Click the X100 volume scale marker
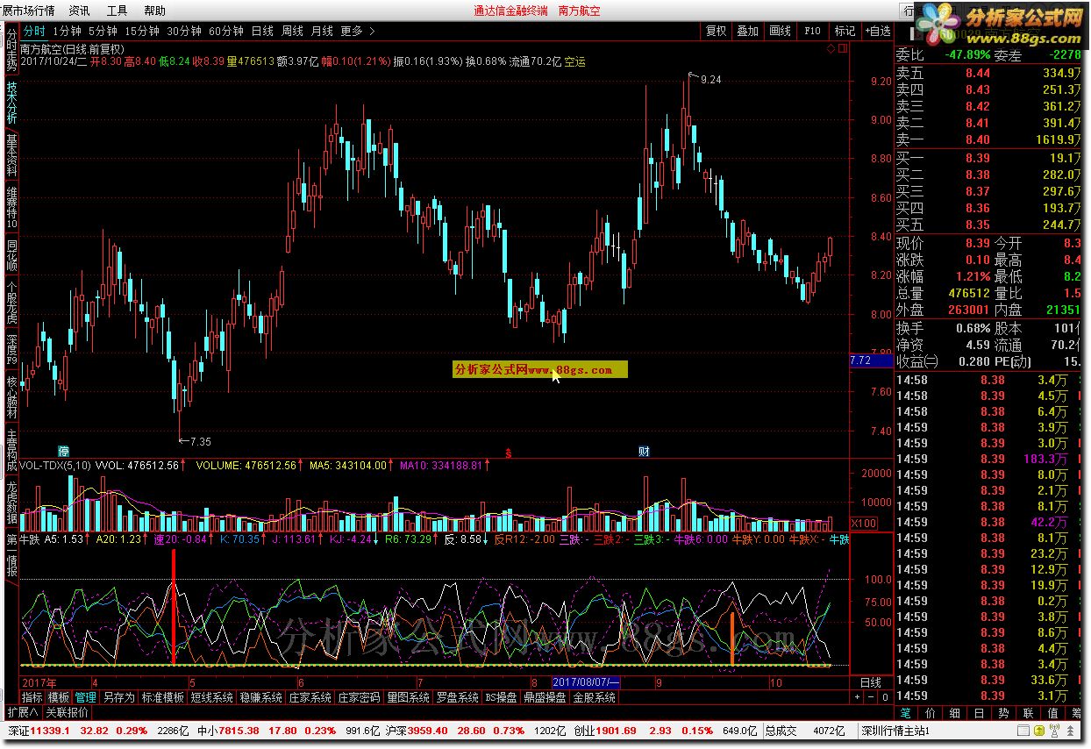Viewport: 1091px width, 749px height. pyautogui.click(x=865, y=523)
